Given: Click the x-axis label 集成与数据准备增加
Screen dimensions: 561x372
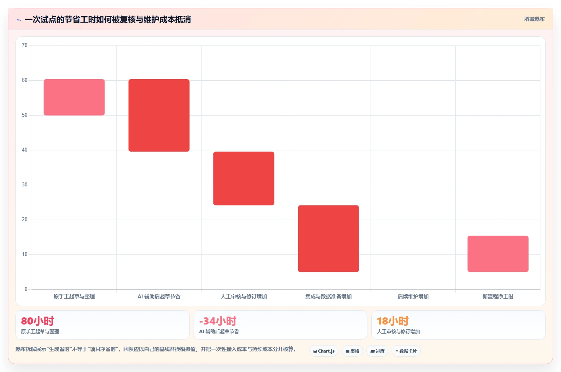Looking at the screenshot, I should click(329, 296).
